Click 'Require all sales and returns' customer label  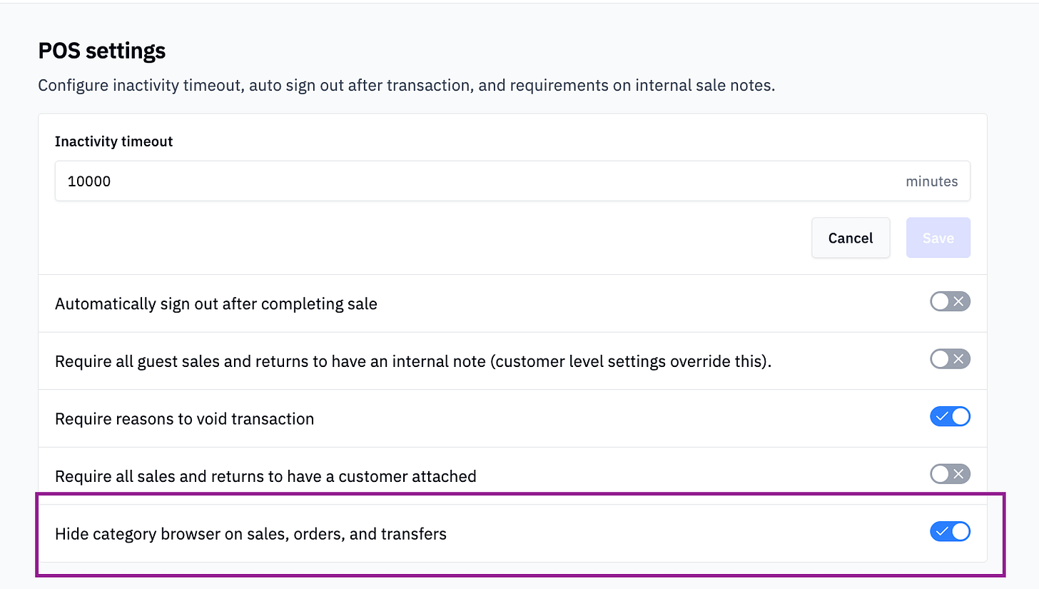click(x=265, y=475)
